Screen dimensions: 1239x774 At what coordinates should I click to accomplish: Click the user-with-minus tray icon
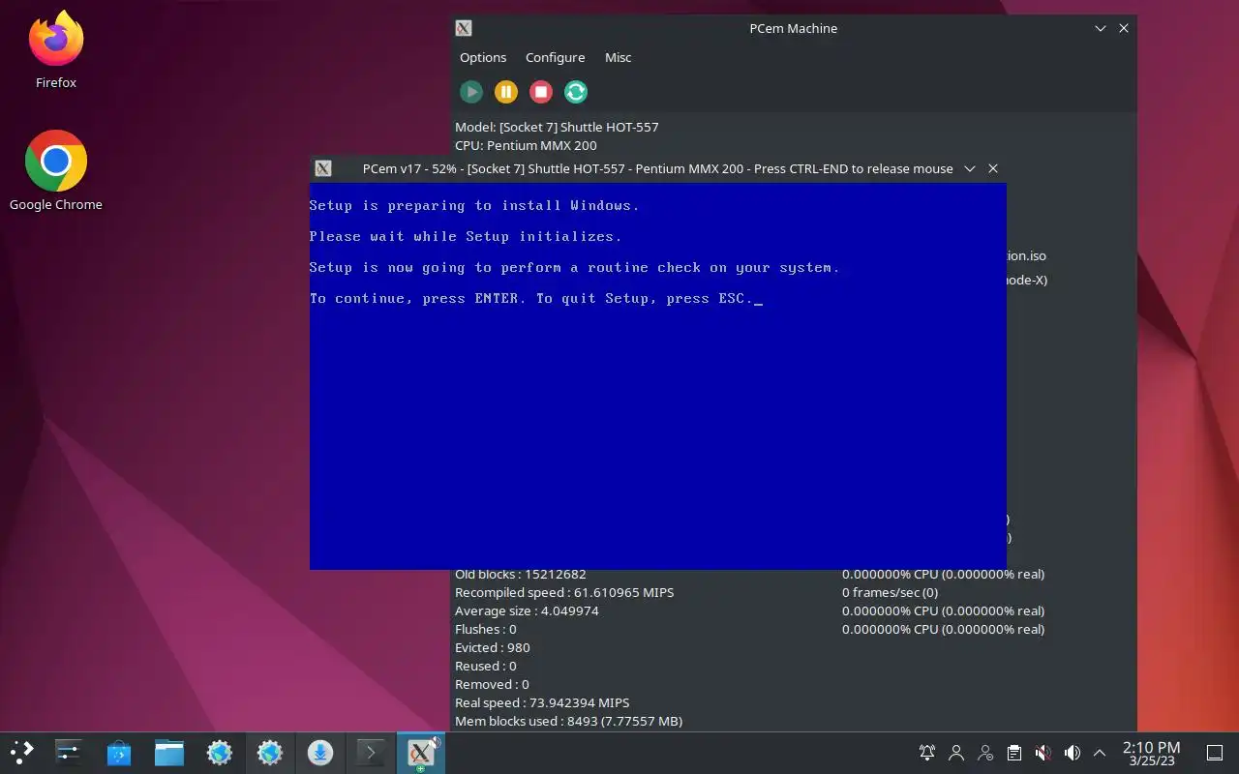click(x=985, y=753)
